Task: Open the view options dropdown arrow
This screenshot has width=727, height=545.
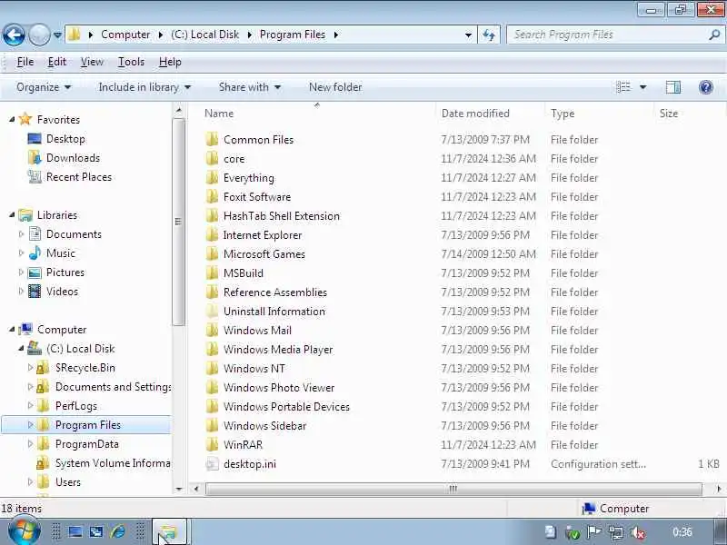Action: point(643,87)
